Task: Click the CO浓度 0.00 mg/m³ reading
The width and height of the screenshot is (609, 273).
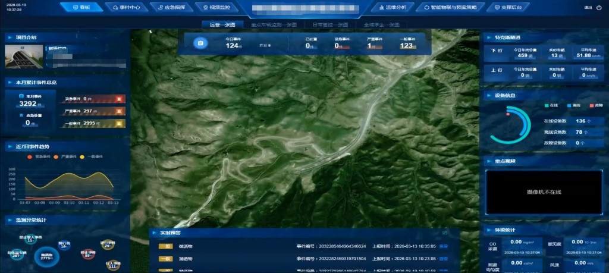Action: click(x=522, y=242)
